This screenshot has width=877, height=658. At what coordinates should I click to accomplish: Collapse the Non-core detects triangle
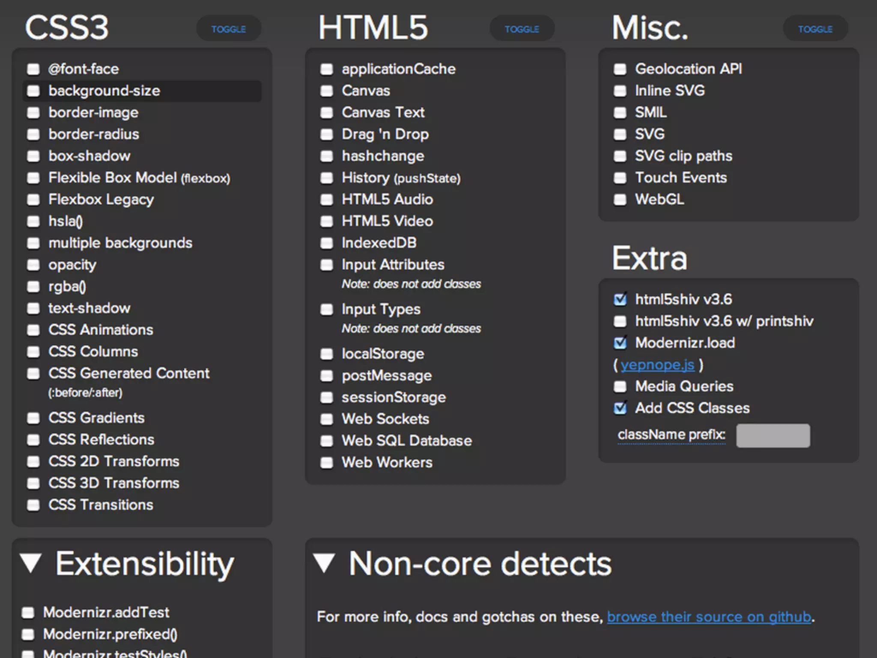[x=324, y=563]
